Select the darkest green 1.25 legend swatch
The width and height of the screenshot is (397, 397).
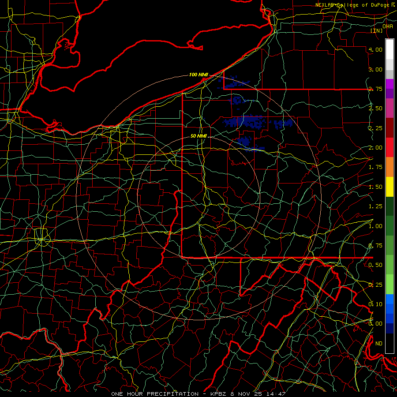(390, 206)
